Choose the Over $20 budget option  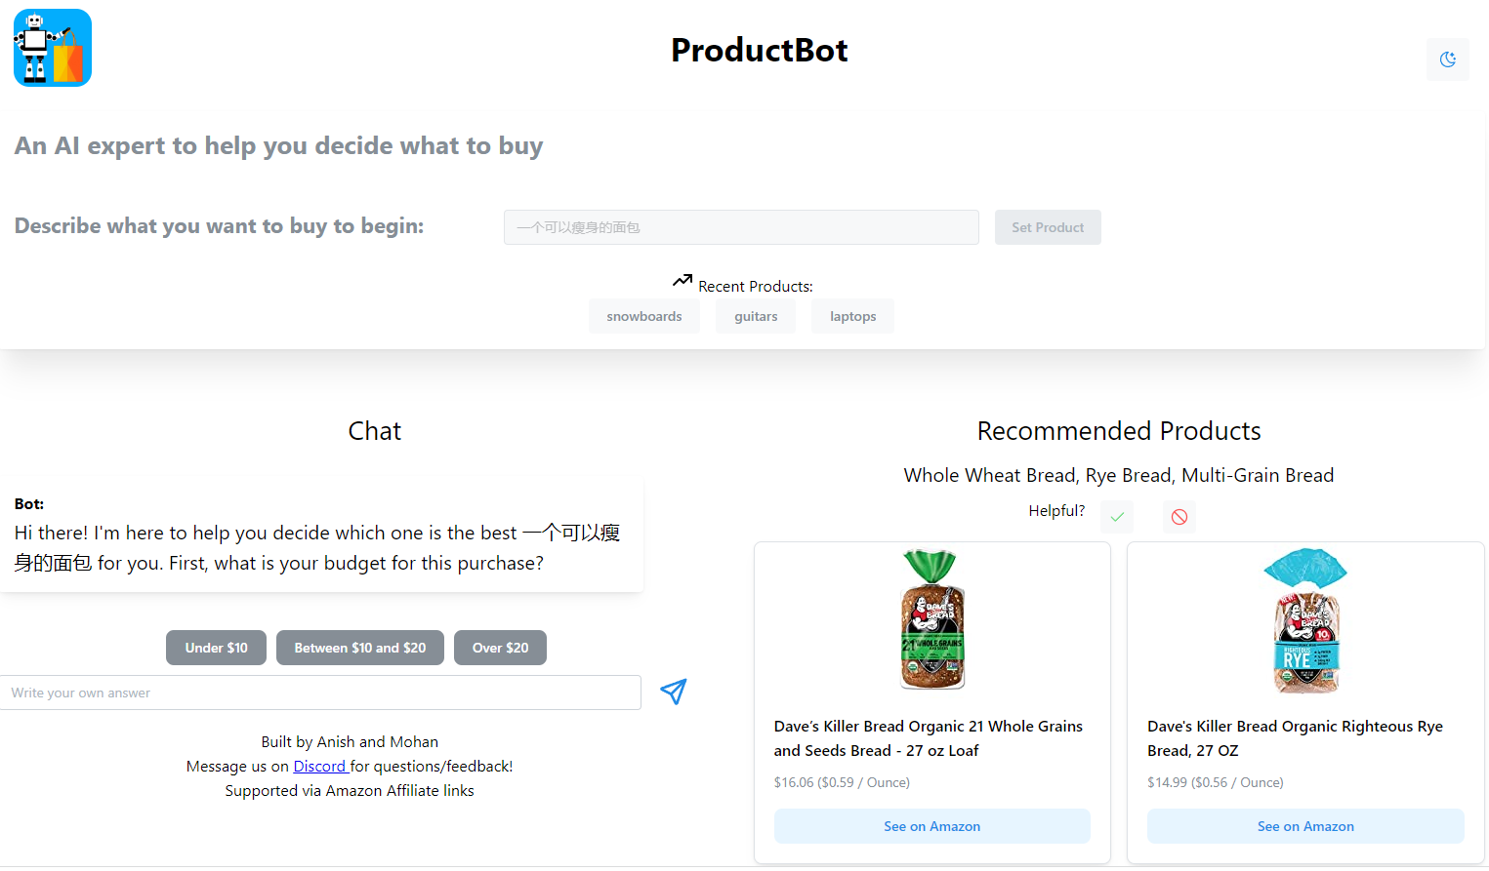(500, 647)
